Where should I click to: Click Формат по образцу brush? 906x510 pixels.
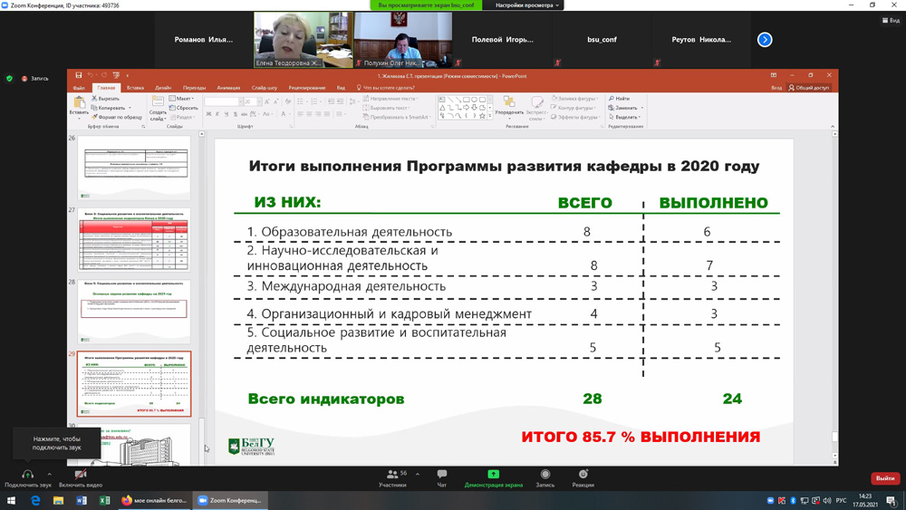(x=116, y=117)
